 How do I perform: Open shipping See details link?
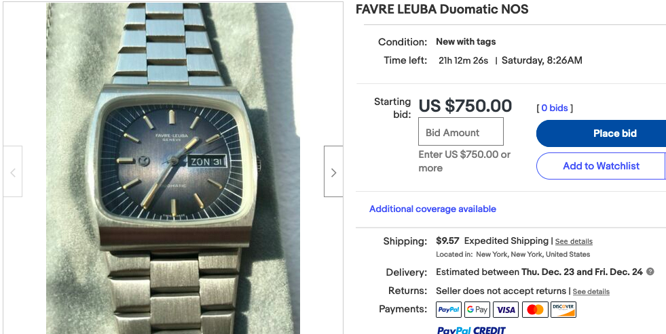point(574,242)
